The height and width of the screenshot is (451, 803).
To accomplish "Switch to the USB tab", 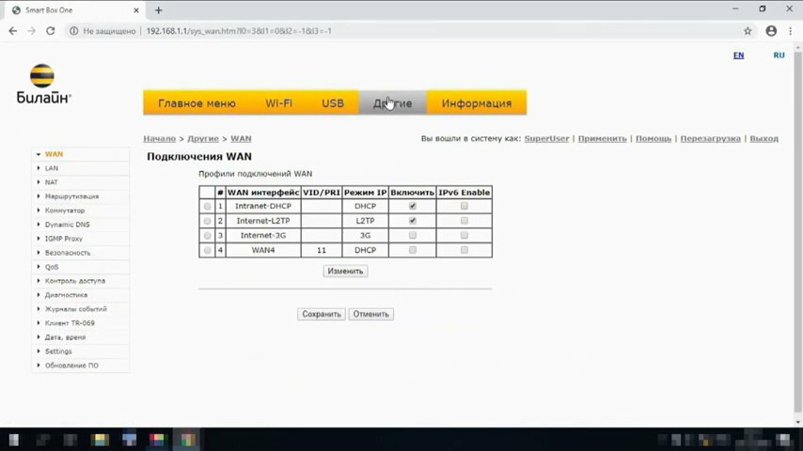I will point(332,103).
